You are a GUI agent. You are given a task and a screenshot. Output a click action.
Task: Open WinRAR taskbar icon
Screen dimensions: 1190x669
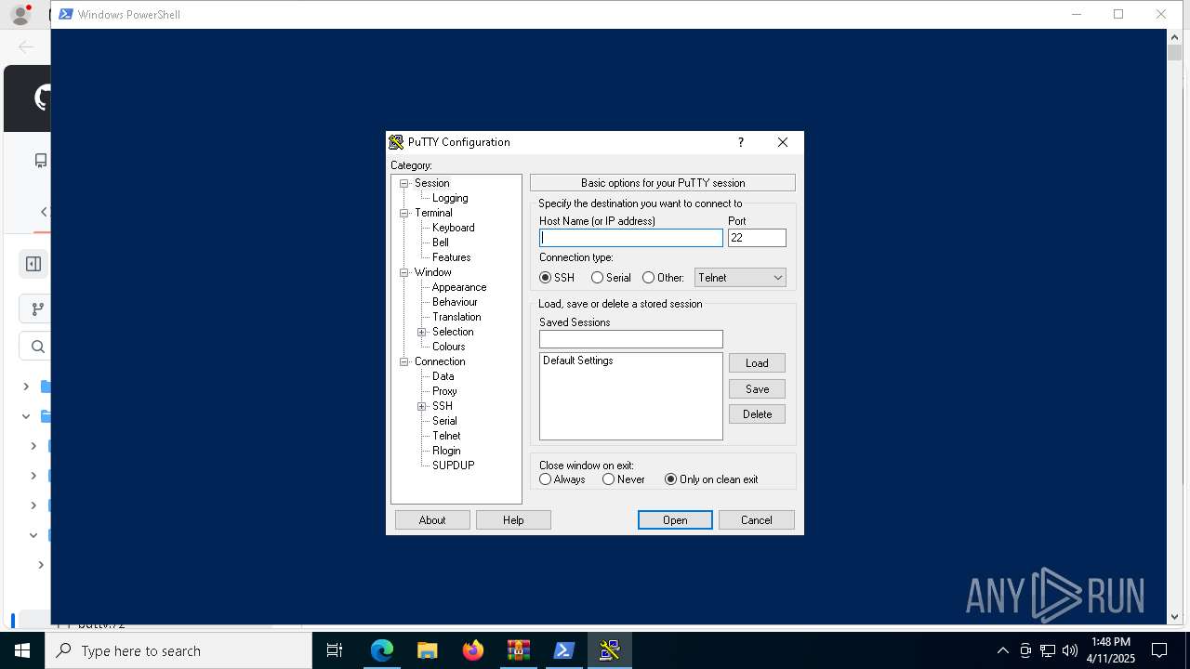[519, 650]
